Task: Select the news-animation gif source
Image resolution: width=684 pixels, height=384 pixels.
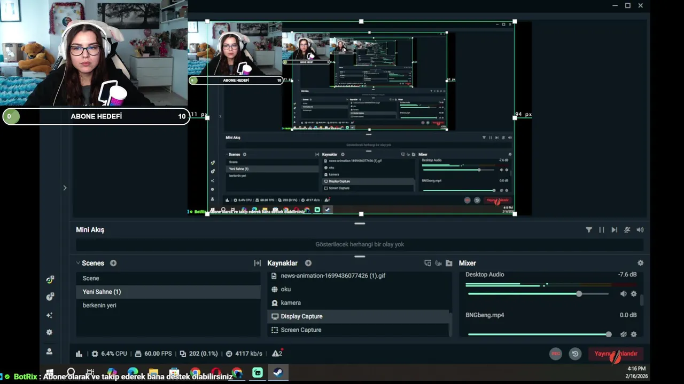Action: [359, 276]
